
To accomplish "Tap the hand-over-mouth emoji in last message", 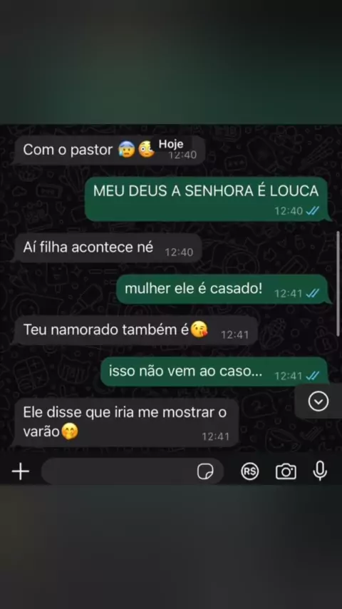I will (70, 431).
